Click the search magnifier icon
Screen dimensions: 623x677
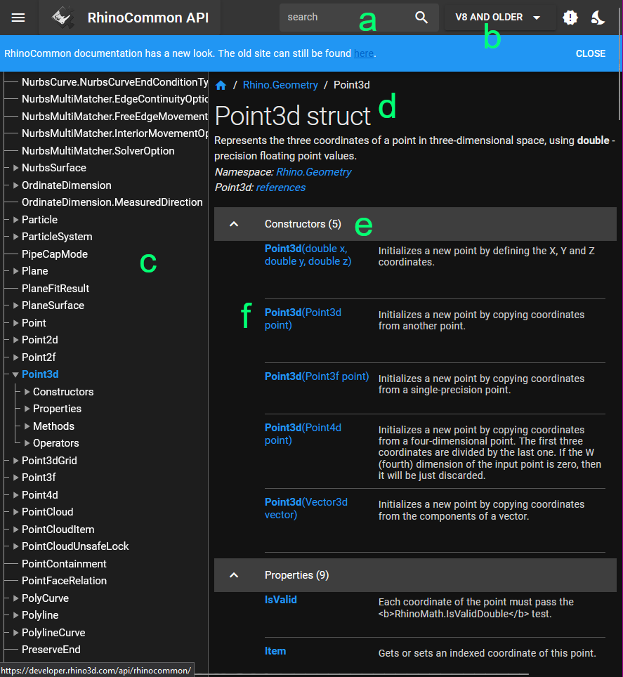(x=421, y=18)
